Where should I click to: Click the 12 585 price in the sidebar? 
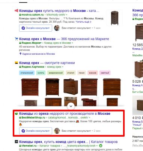pos(138,45)
